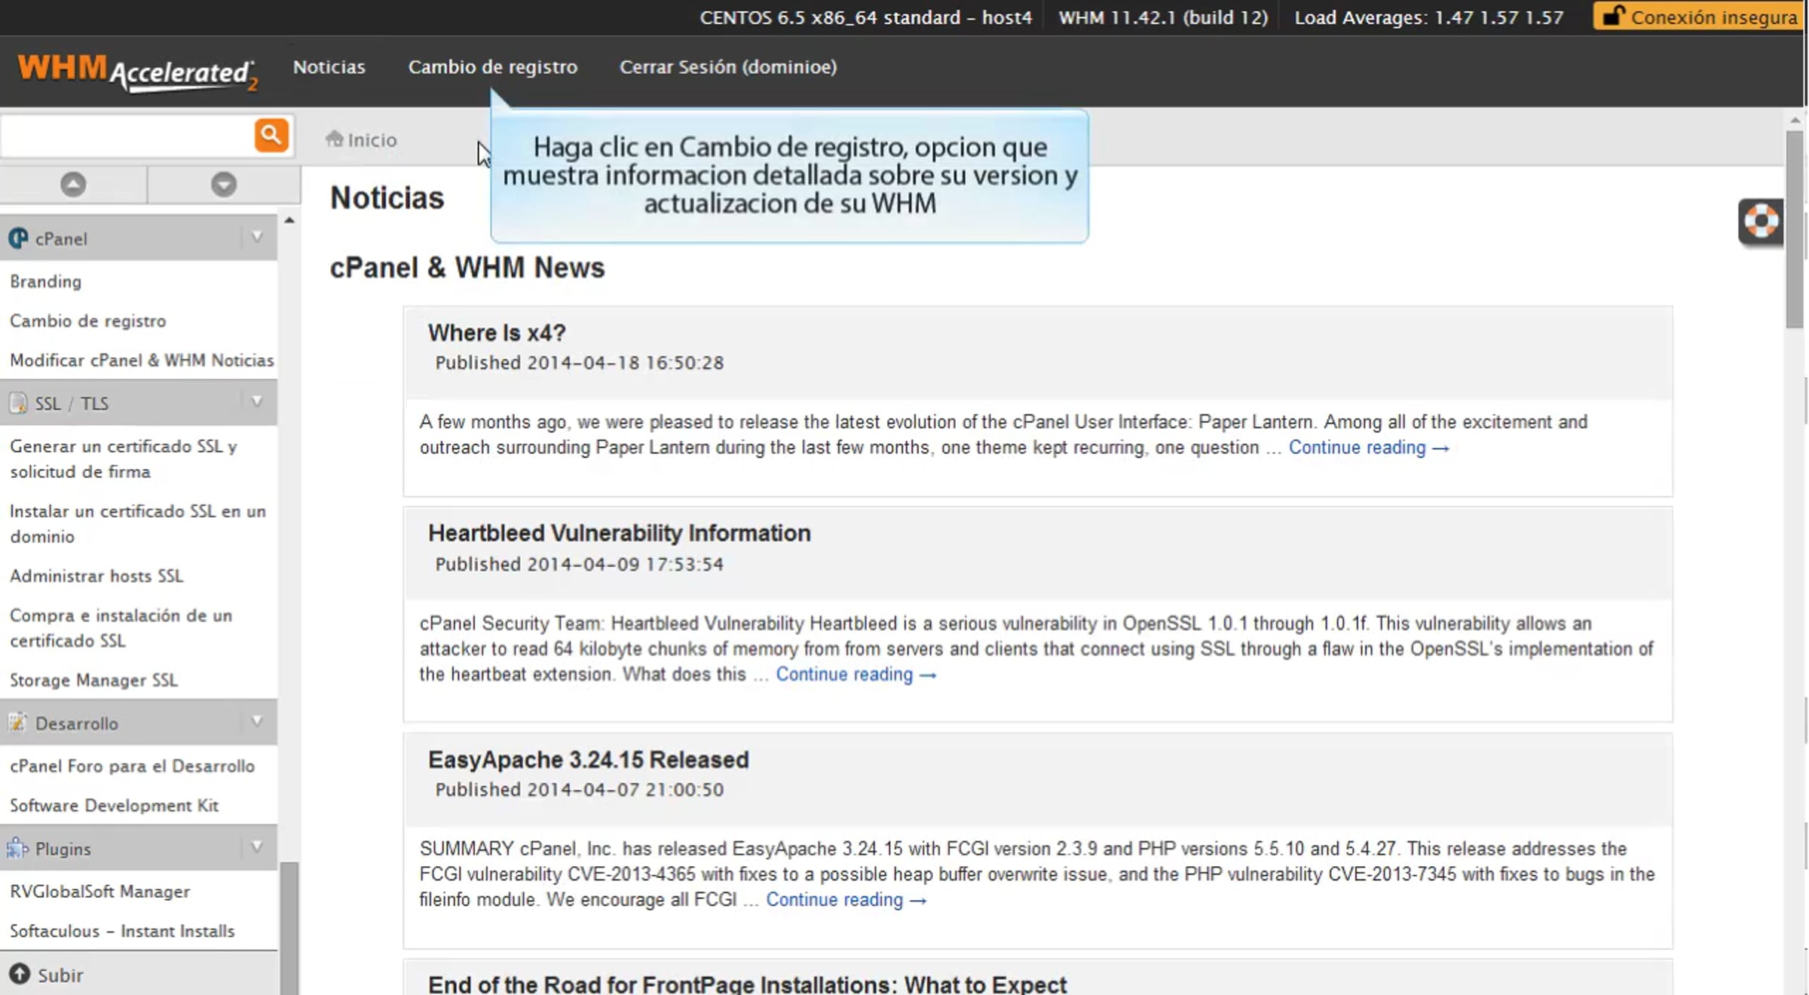This screenshot has height=995, width=1809.
Task: Click the Noticias page heading
Action: (x=387, y=198)
